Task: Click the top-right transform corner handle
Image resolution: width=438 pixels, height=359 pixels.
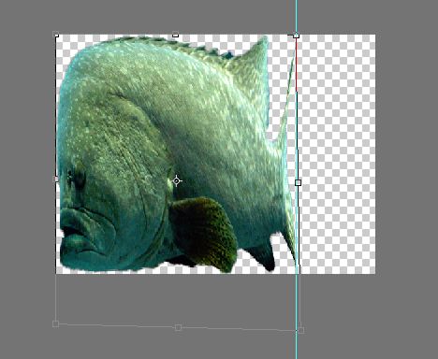Action: pyautogui.click(x=296, y=36)
